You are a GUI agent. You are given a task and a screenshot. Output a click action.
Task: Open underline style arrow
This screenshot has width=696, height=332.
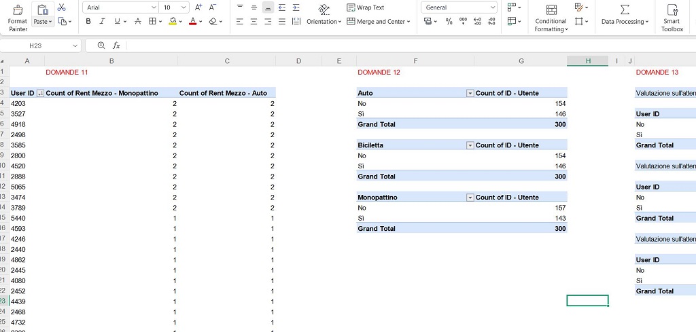125,21
